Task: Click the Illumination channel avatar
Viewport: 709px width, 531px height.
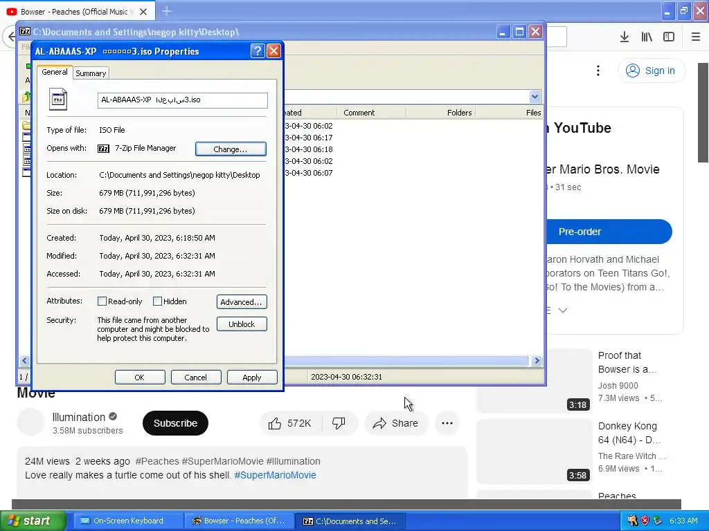Action: [x=30, y=422]
